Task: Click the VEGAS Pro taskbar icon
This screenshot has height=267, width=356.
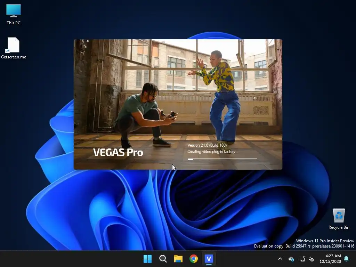Action: pos(209,259)
